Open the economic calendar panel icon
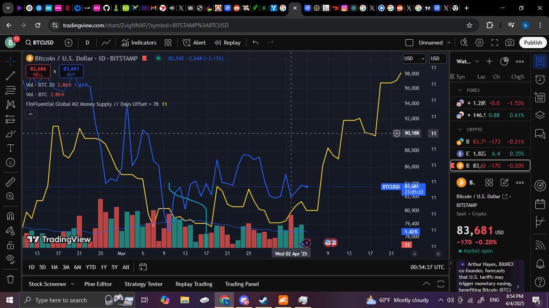Viewport: 549px width, 308px height. click(x=540, y=204)
